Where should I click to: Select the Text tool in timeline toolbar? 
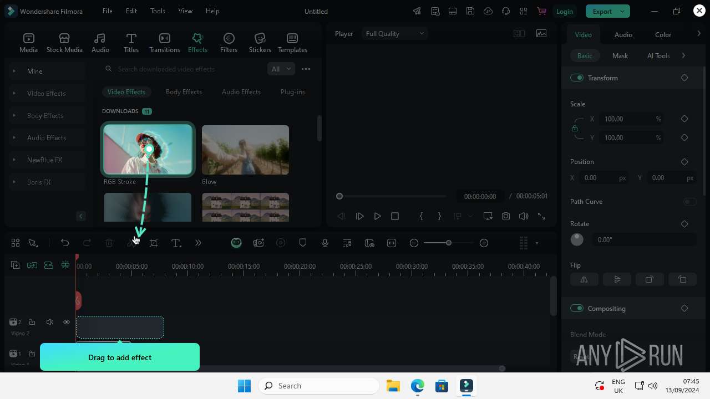[x=176, y=243]
